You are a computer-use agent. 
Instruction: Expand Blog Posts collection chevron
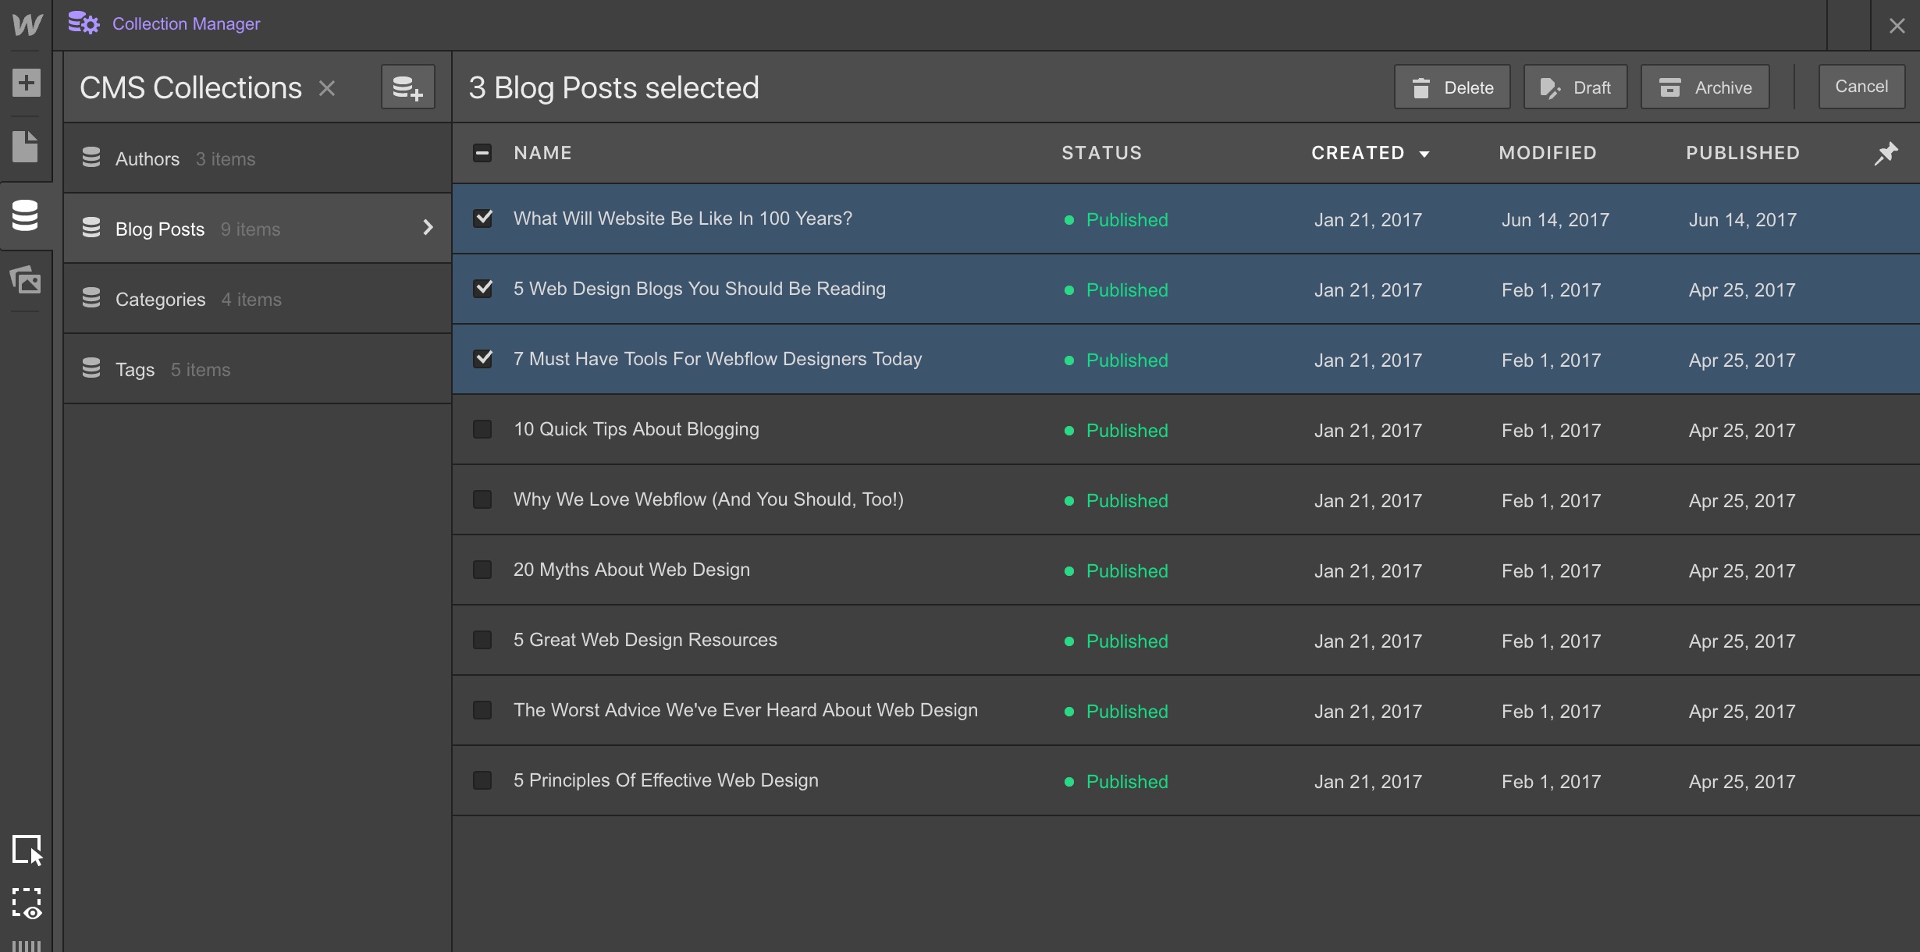click(x=427, y=228)
